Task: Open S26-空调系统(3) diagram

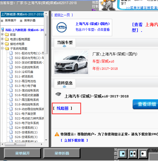Action: coord(26,137)
